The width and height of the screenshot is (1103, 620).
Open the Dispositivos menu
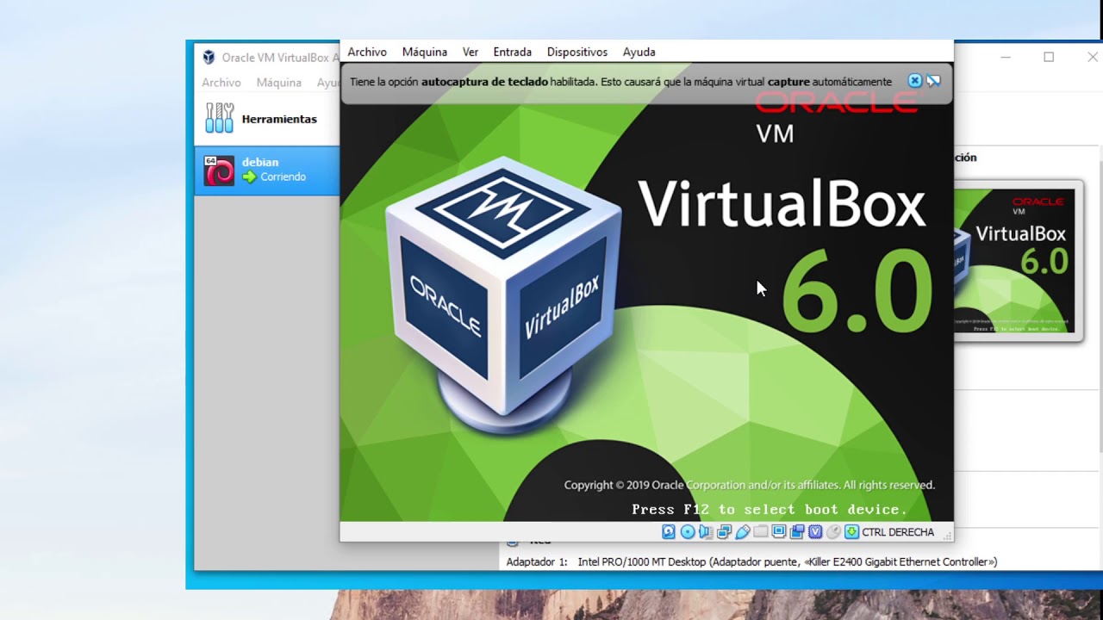tap(577, 52)
